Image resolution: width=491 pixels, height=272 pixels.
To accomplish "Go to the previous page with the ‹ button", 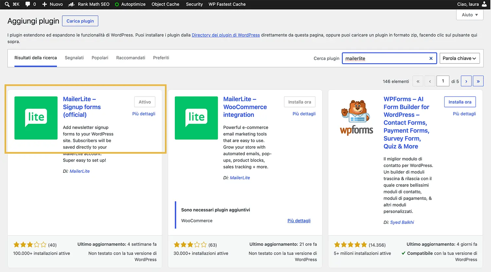I will [x=430, y=81].
